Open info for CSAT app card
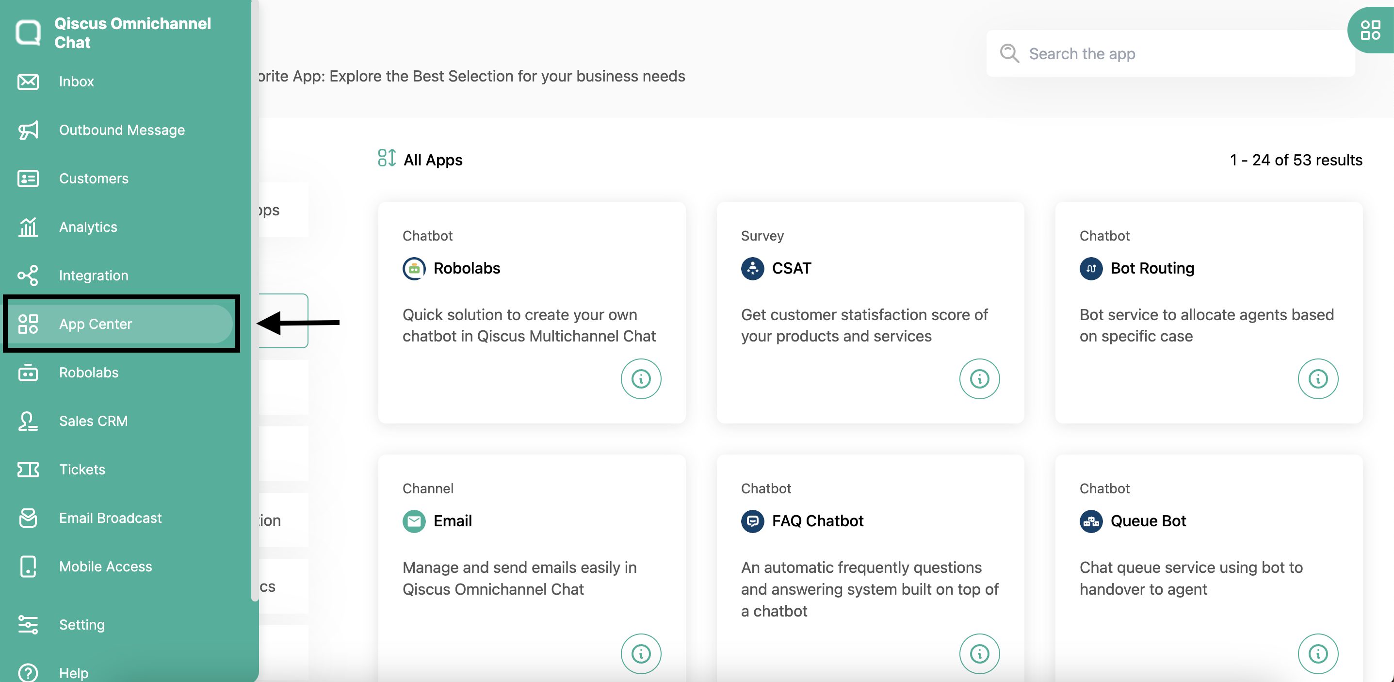The image size is (1394, 682). click(x=979, y=379)
